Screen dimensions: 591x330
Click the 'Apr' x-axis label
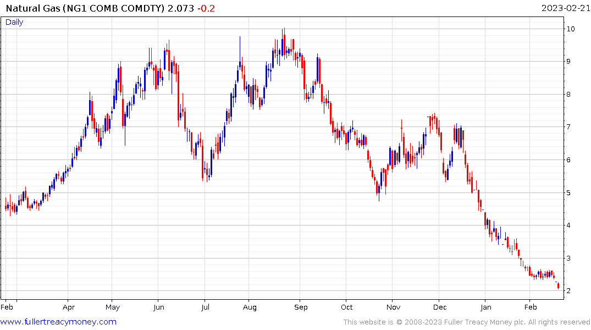pos(69,307)
